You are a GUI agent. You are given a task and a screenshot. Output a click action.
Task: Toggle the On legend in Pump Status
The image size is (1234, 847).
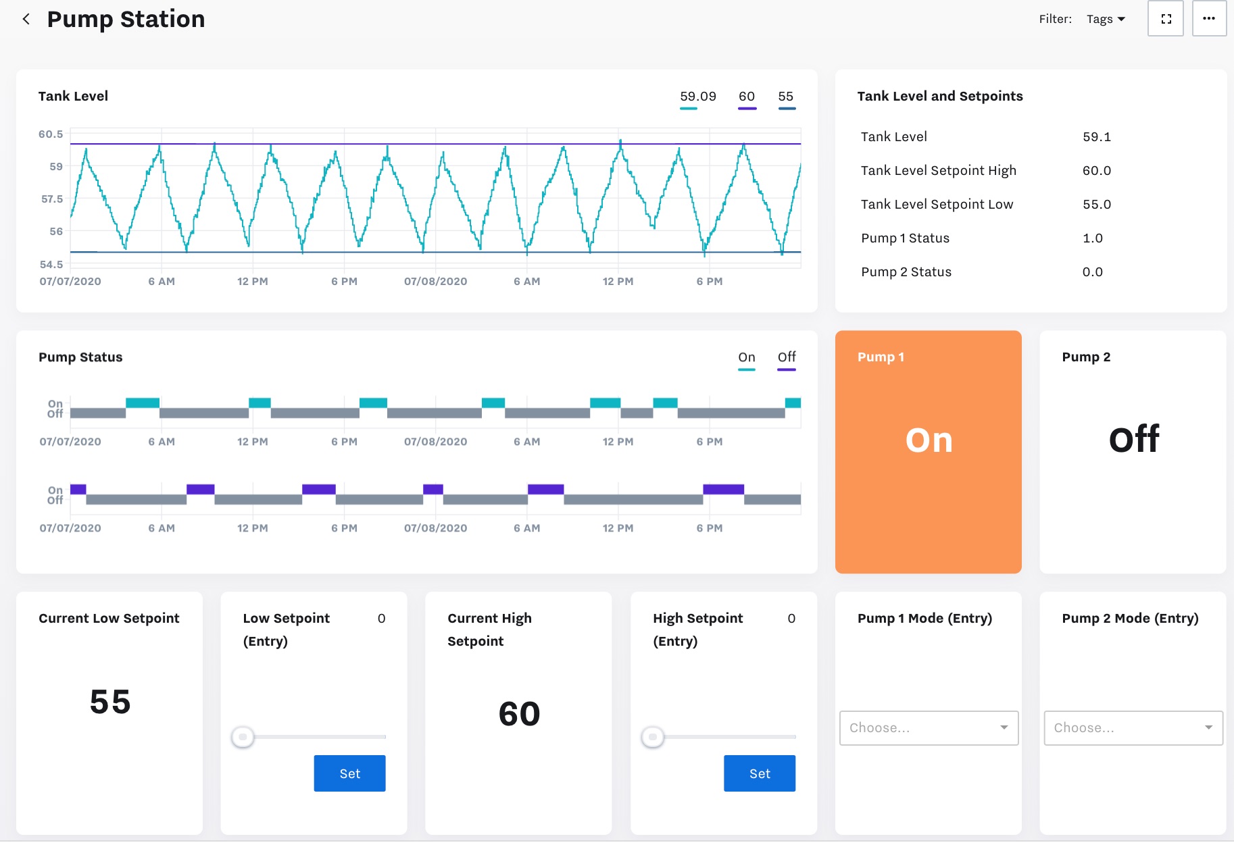tap(747, 359)
